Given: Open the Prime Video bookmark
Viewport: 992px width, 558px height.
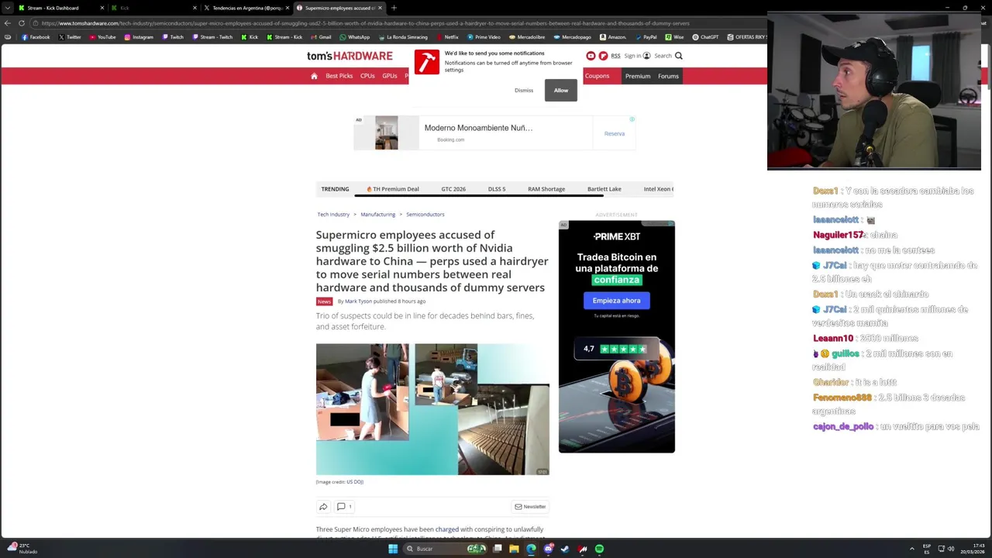Looking at the screenshot, I should point(484,37).
